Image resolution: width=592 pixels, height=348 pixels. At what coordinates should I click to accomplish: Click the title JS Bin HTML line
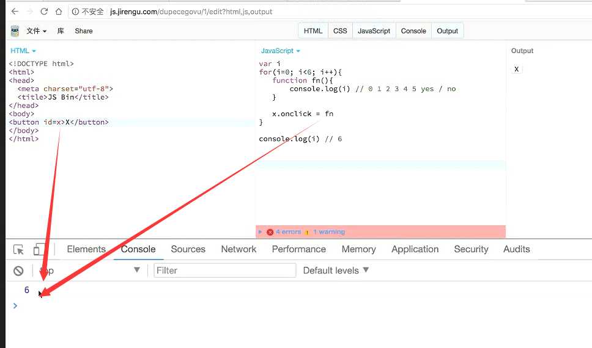[x=63, y=97]
